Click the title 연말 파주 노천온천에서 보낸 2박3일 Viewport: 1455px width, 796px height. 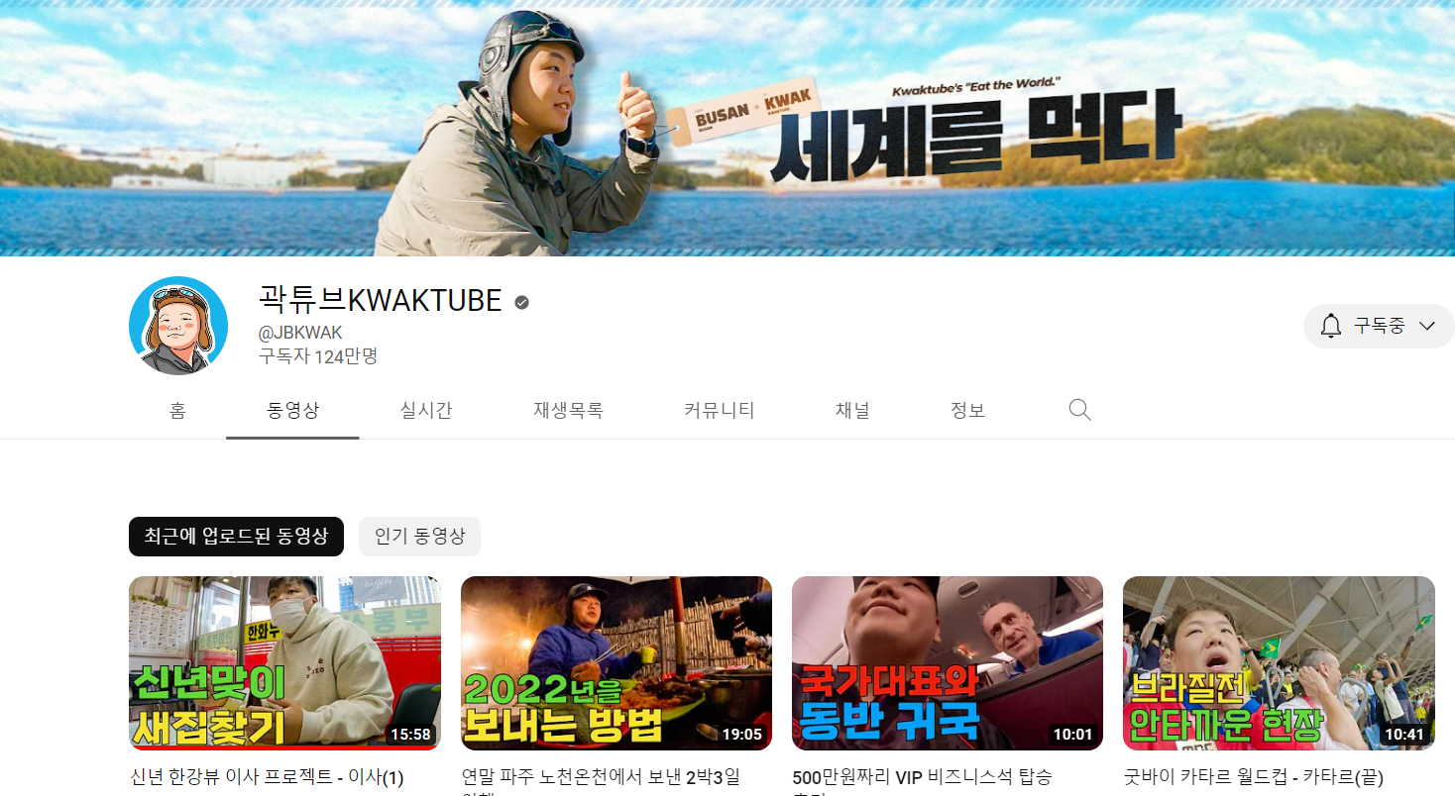point(602,777)
